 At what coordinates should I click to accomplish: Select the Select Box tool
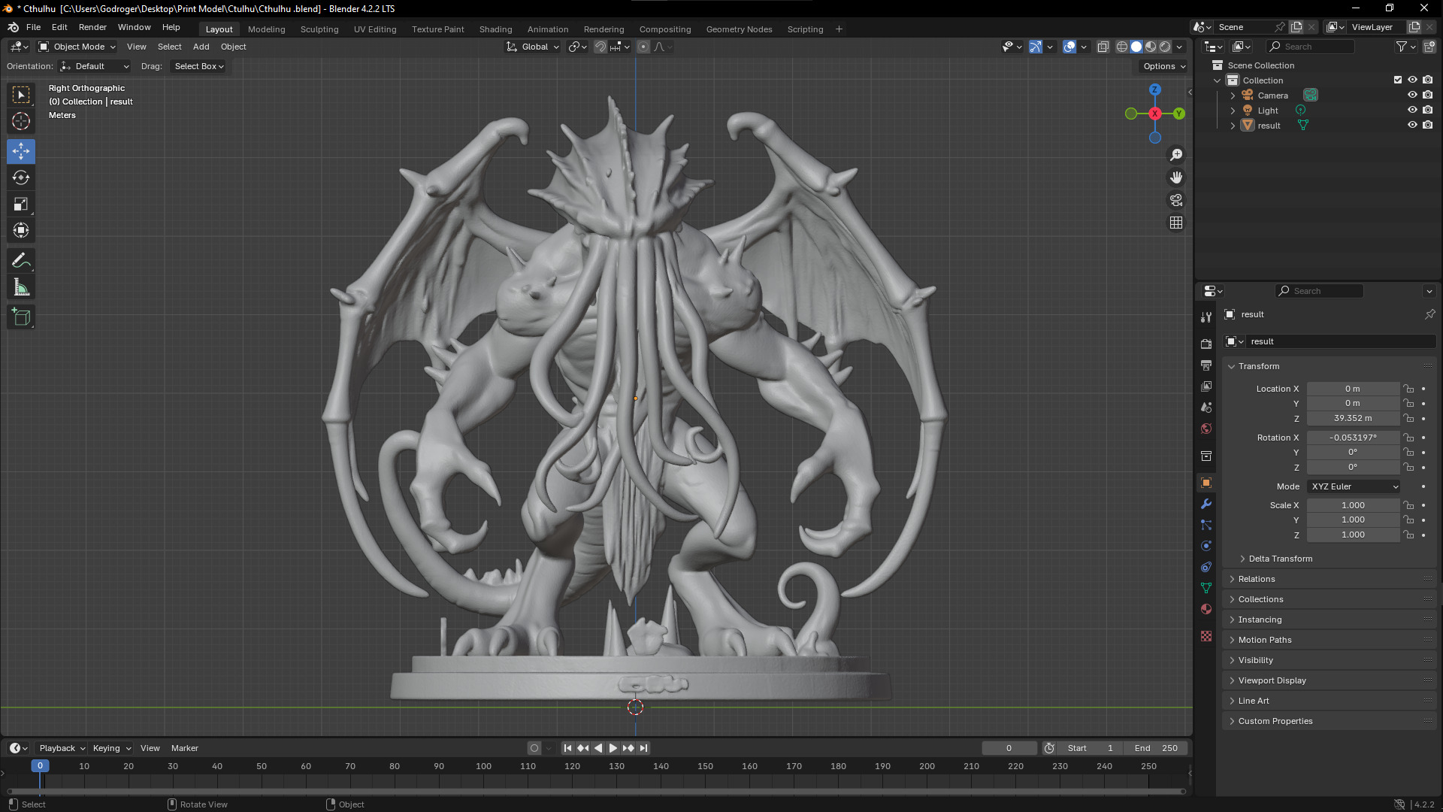point(21,95)
